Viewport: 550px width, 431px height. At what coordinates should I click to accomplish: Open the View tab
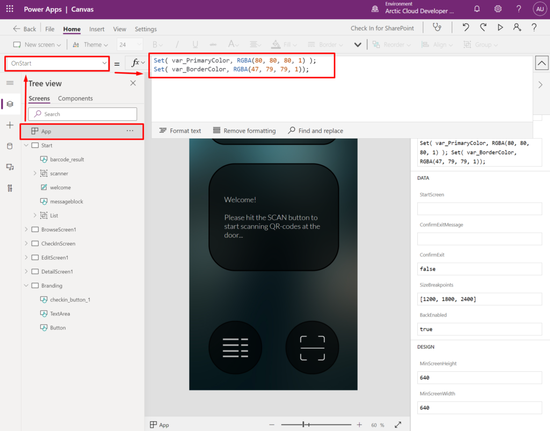(120, 29)
